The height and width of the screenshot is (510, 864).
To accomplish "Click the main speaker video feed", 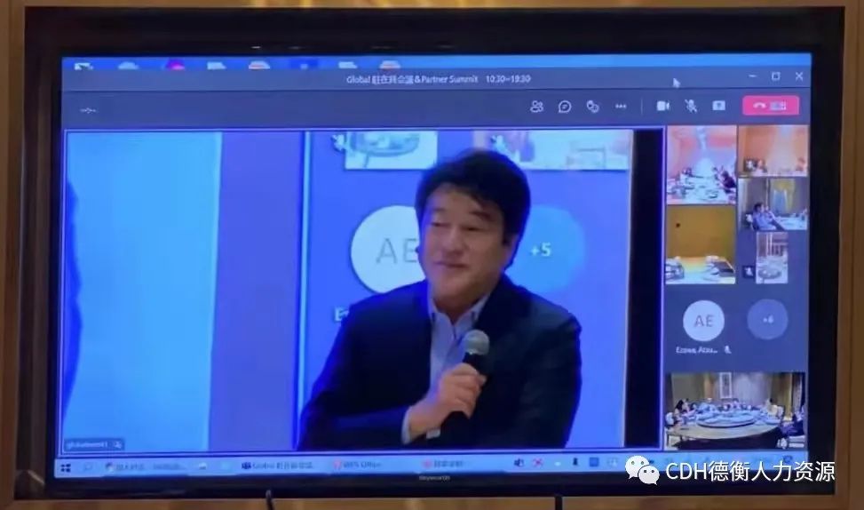I will (x=364, y=290).
